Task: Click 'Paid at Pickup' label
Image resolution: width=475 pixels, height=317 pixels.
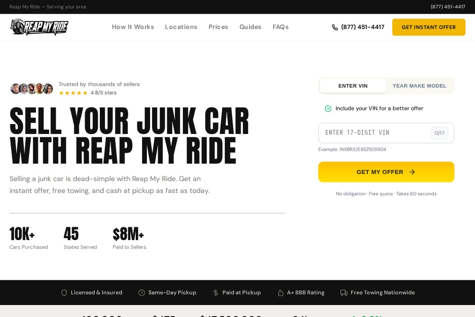Action: click(241, 292)
